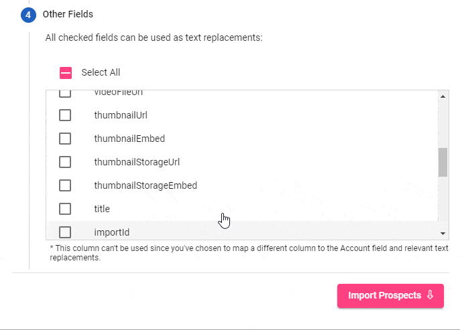The image size is (460, 330).
Task: Tick the thumbnailStorageEmbed checkbox
Action: 65,185
